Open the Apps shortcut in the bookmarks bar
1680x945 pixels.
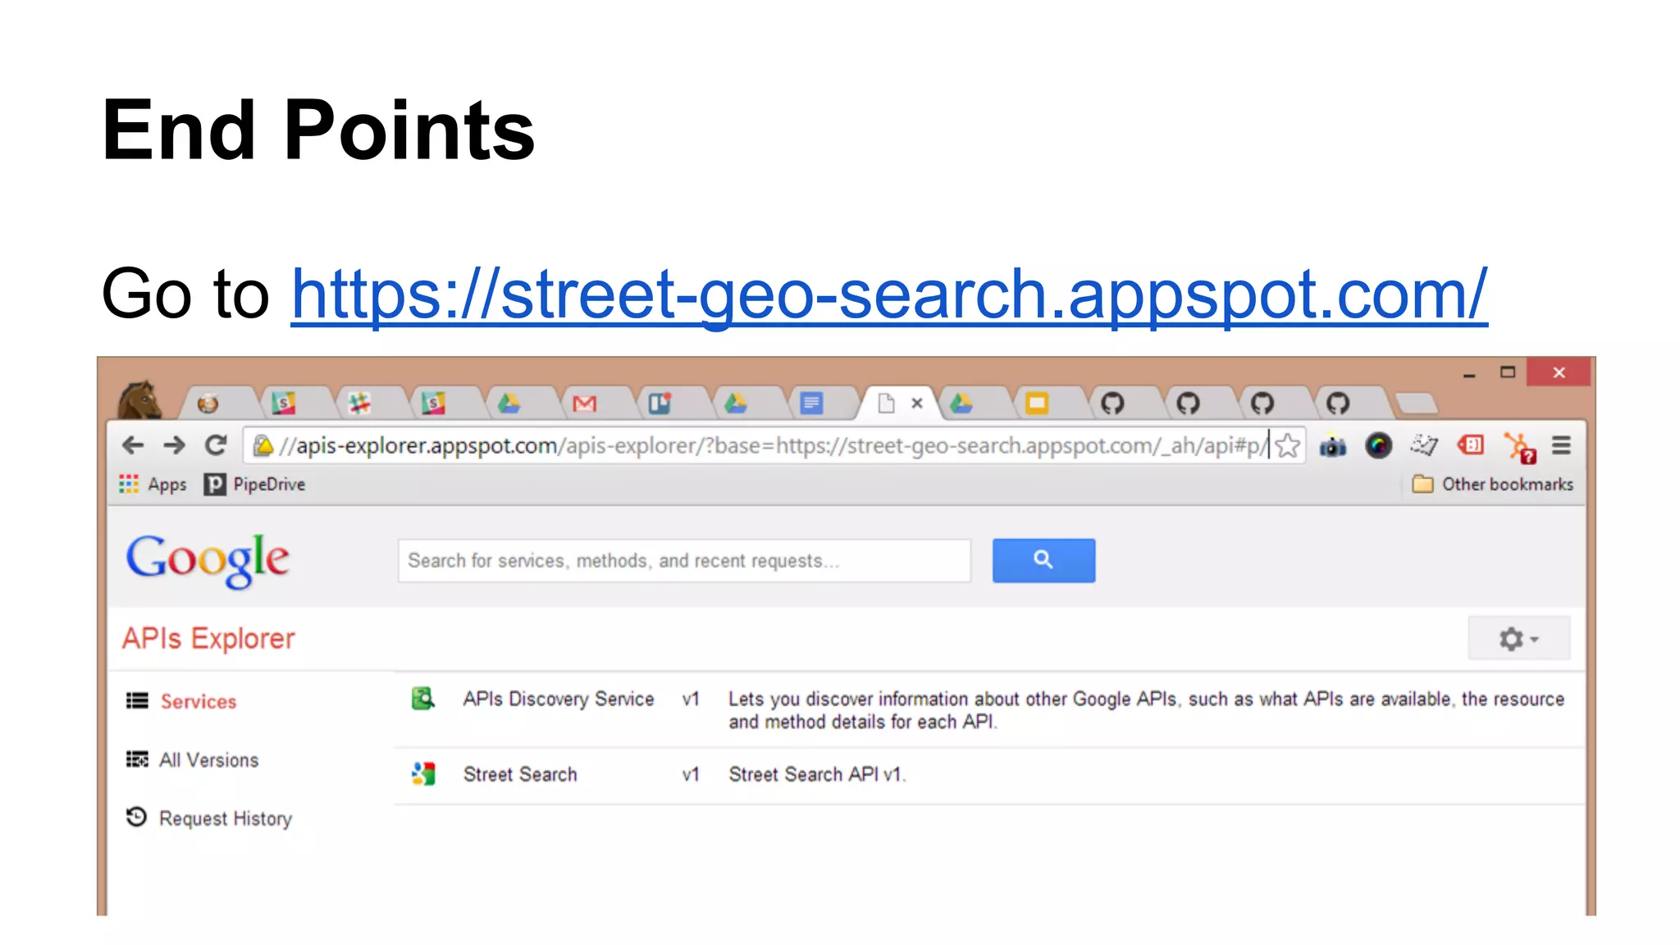point(153,485)
